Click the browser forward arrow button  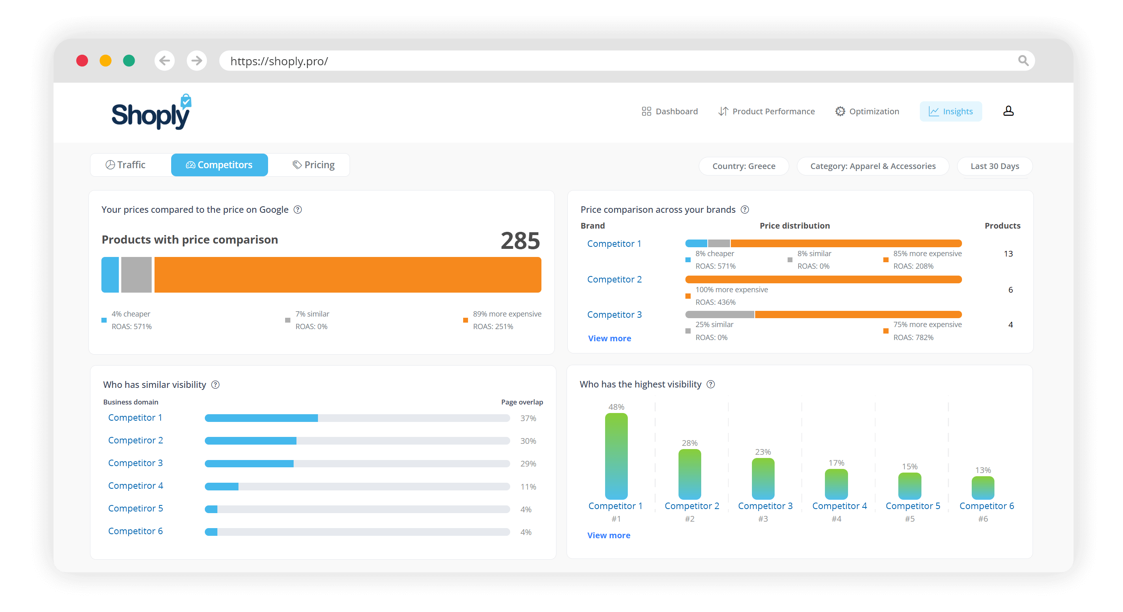(x=197, y=60)
